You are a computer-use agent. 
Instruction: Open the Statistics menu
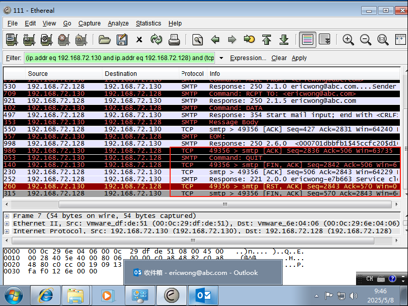point(148,23)
